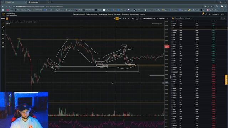228x128 pixels.
Task: Open the RU language dropdown
Action: [223, 14]
